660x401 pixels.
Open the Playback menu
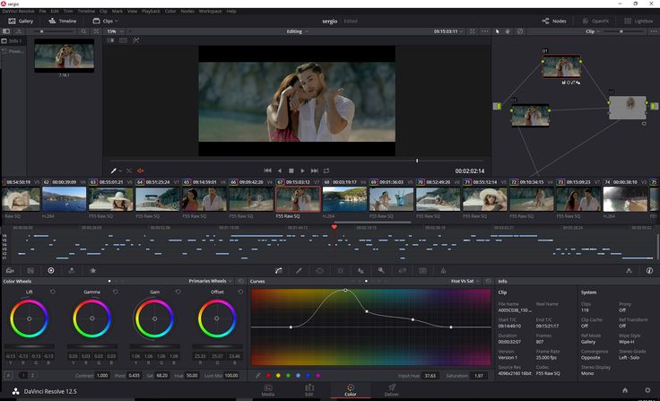pyautogui.click(x=151, y=11)
